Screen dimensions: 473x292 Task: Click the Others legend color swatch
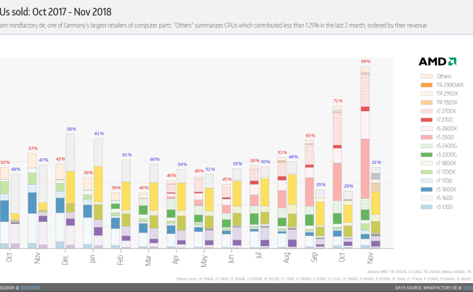[426, 76]
